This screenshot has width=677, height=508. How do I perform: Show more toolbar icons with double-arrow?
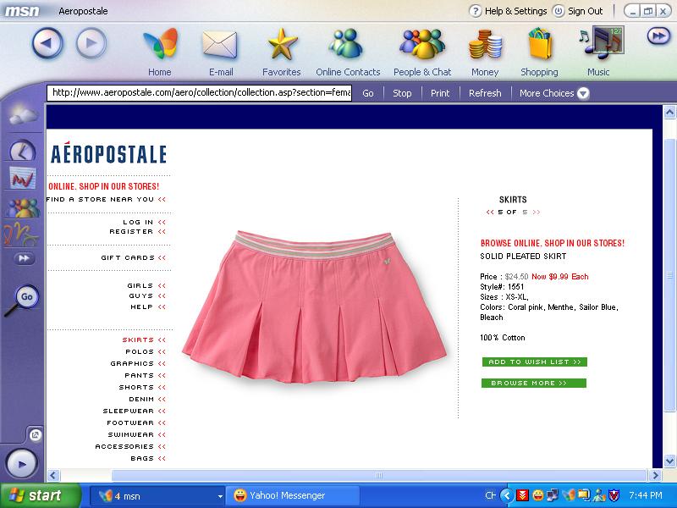coord(658,36)
